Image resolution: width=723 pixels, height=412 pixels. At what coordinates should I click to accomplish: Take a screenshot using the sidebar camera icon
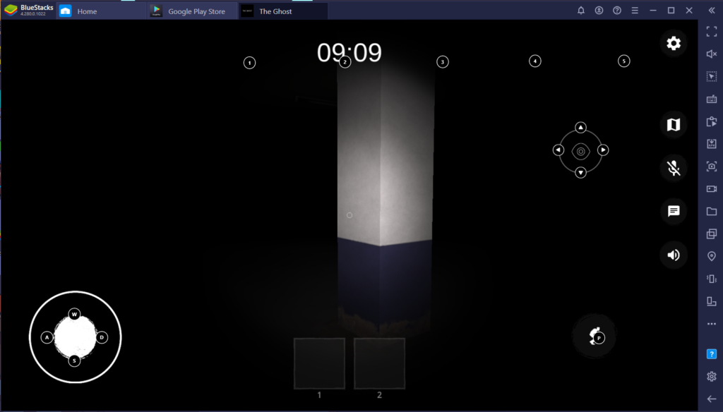pyautogui.click(x=712, y=166)
